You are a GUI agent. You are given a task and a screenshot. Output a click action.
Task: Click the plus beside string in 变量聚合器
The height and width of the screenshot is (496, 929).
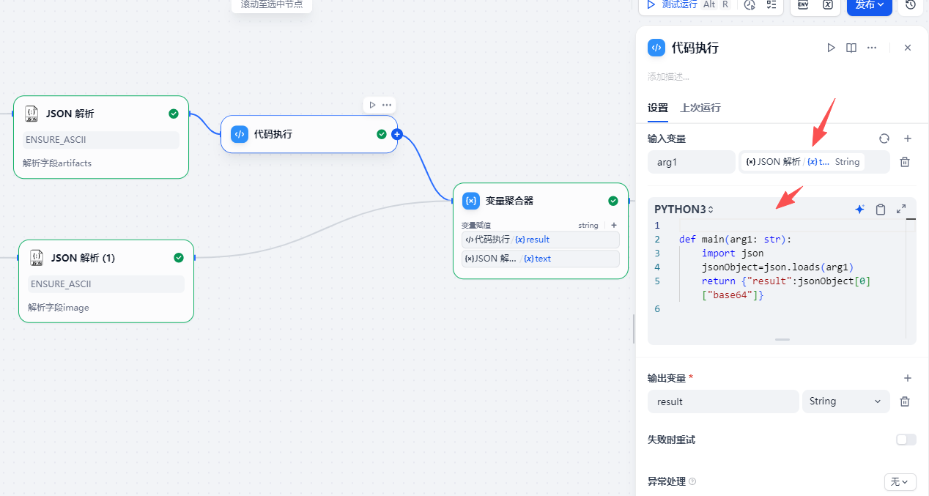coord(614,226)
